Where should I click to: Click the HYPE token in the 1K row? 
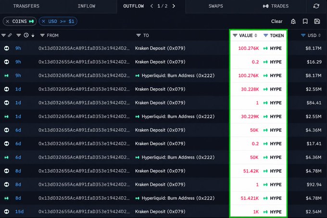272,212
